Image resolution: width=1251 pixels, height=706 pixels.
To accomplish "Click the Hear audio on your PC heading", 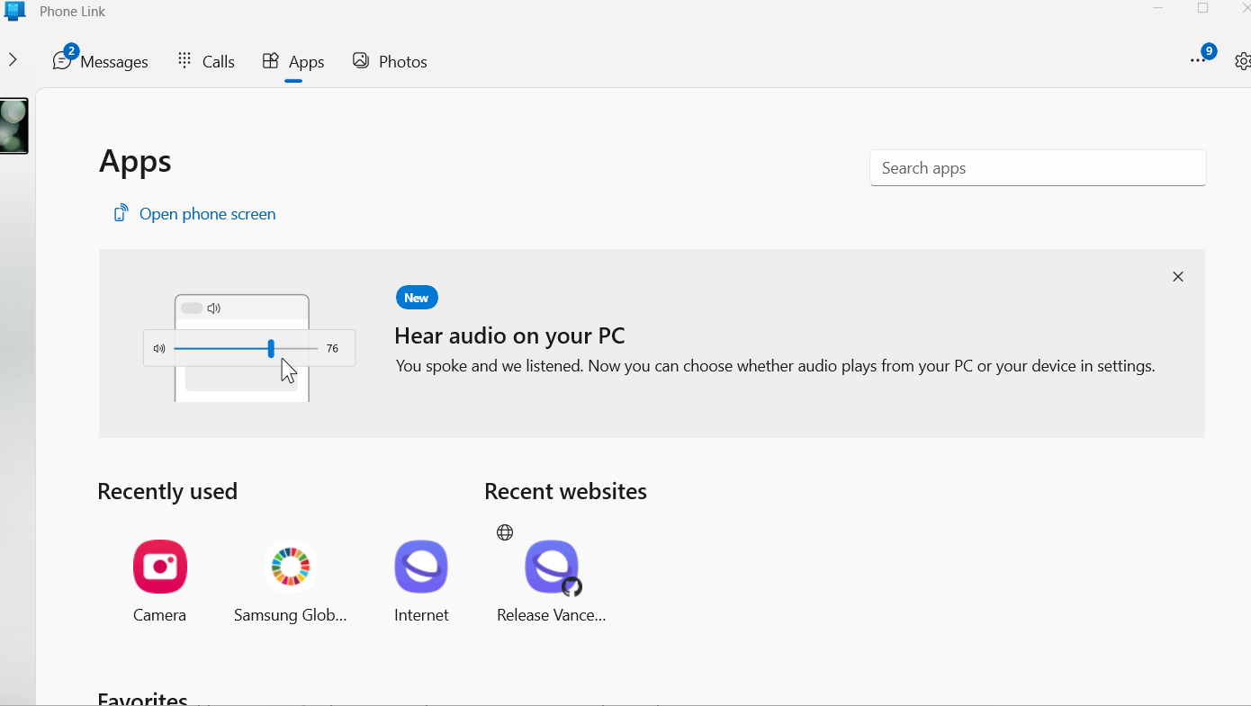I will coord(509,336).
